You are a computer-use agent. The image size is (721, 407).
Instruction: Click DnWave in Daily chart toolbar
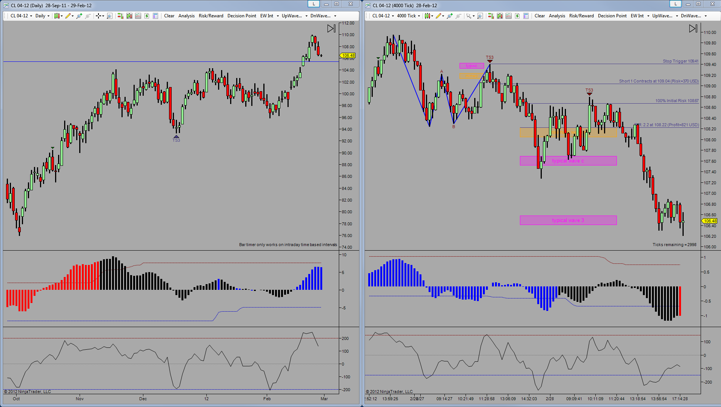pyautogui.click(x=320, y=16)
